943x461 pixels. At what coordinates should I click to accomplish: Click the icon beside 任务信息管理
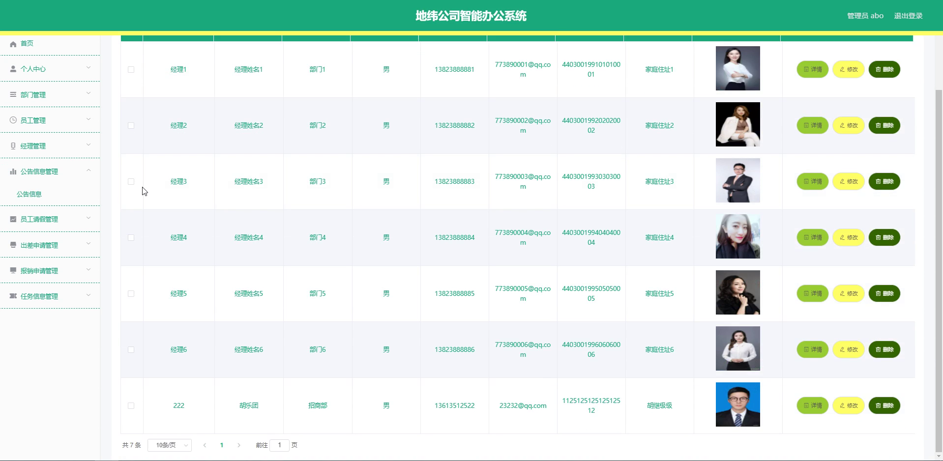pos(13,296)
